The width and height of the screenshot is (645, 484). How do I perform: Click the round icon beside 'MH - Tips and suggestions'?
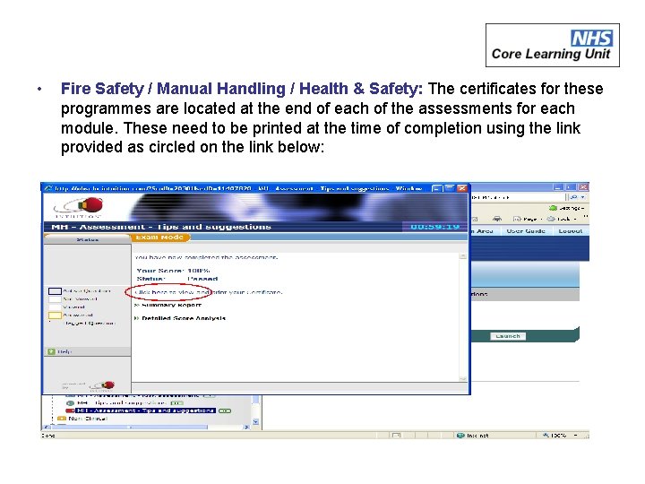point(71,403)
